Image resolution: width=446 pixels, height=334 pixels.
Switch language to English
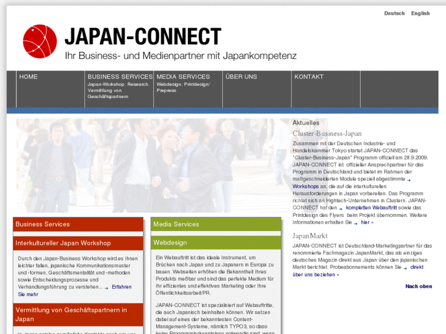pyautogui.click(x=420, y=13)
